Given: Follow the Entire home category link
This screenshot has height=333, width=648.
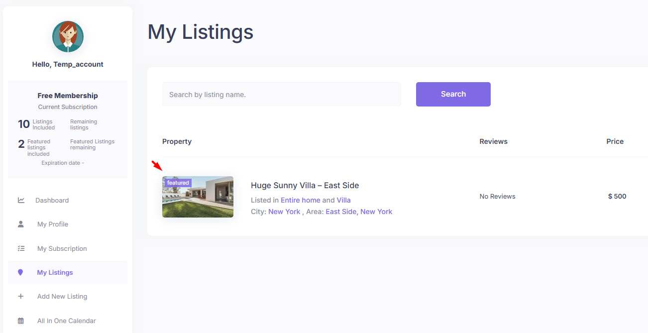Looking at the screenshot, I should click(300, 200).
